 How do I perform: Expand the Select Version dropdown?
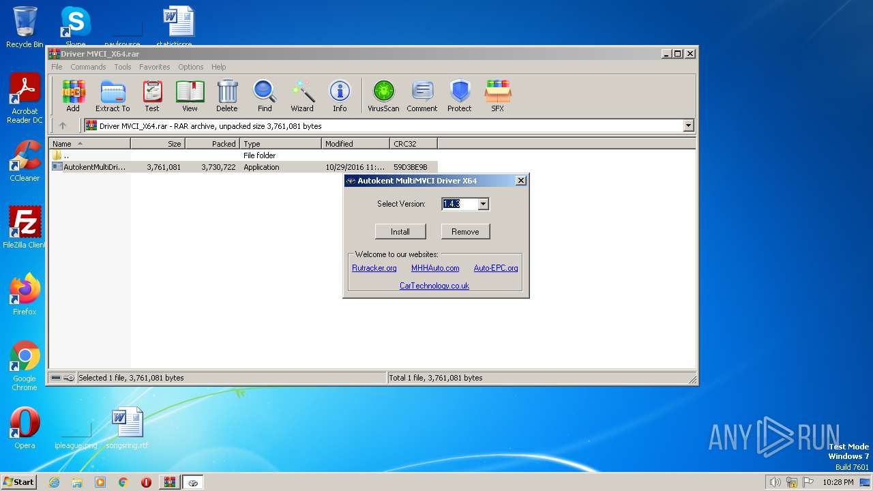pos(483,204)
